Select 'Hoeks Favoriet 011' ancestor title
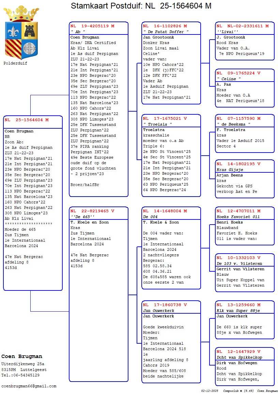Screen dimensions: 278x400 pyautogui.click(x=238, y=217)
